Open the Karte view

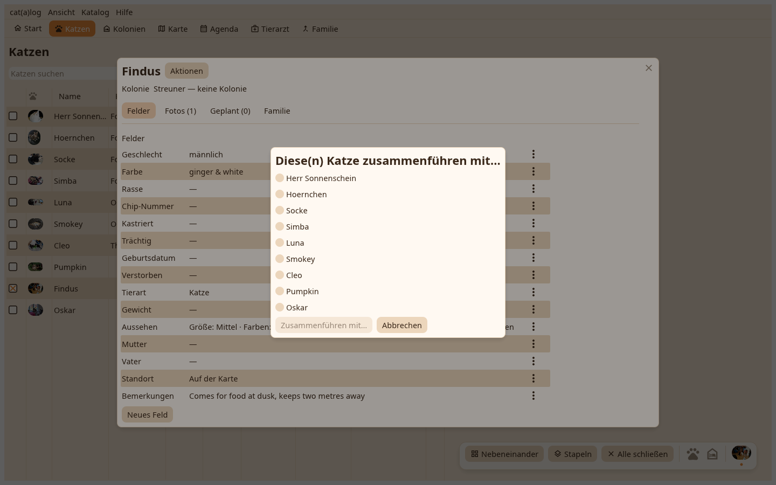coord(173,29)
